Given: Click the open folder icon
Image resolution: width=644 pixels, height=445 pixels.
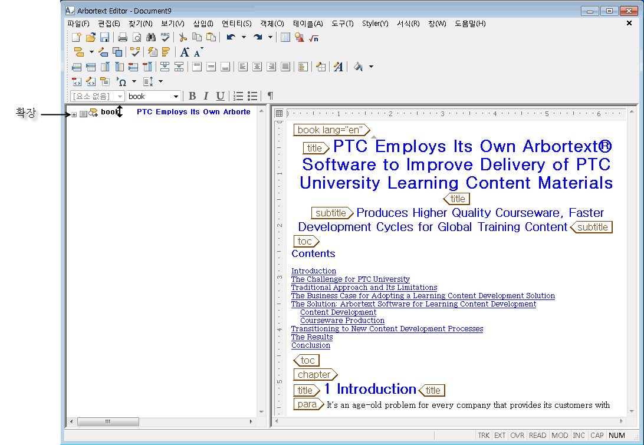Looking at the screenshot, I should click(91, 38).
